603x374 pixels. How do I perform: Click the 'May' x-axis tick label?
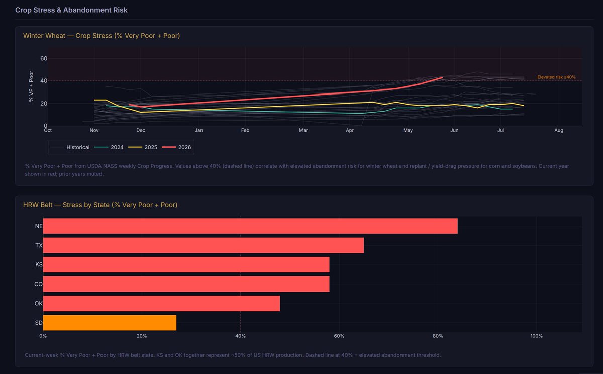coord(408,130)
